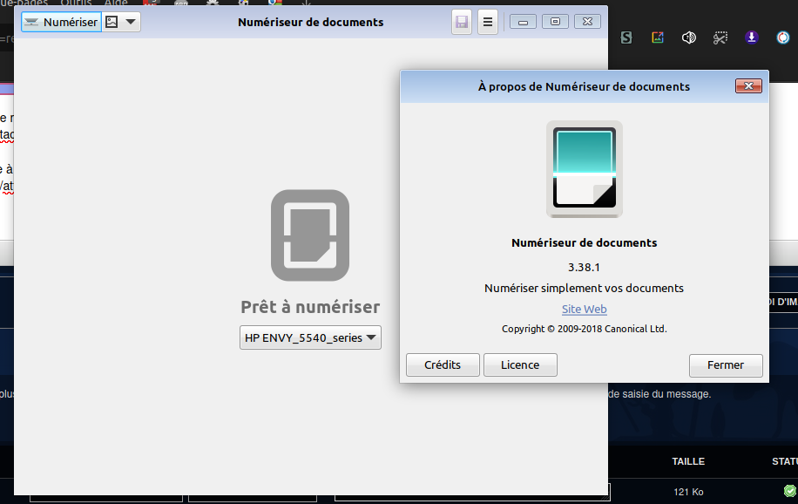Viewport: 798px width, 504px height.
Task: Click the scanner application logo in About dialog
Action: (584, 168)
